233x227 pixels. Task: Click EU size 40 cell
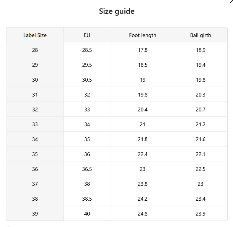point(87,213)
